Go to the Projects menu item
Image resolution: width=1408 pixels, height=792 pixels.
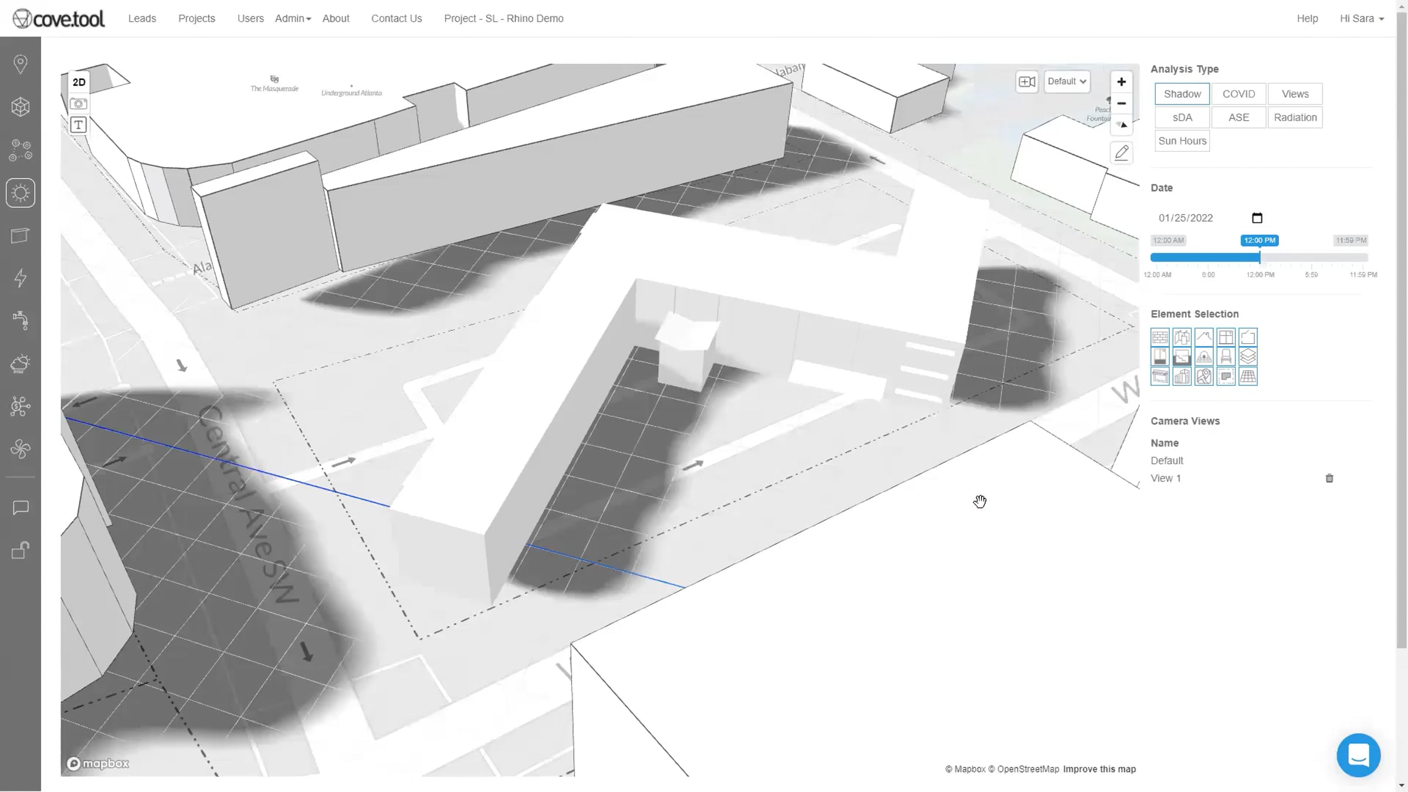[197, 18]
